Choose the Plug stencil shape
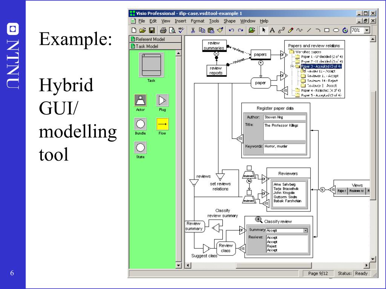Image resolution: width=386 pixels, height=289 pixels. coord(162,100)
